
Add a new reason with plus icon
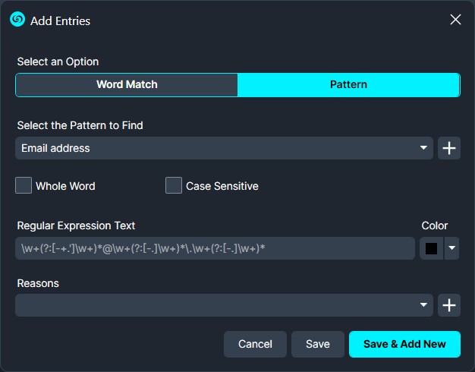(449, 305)
